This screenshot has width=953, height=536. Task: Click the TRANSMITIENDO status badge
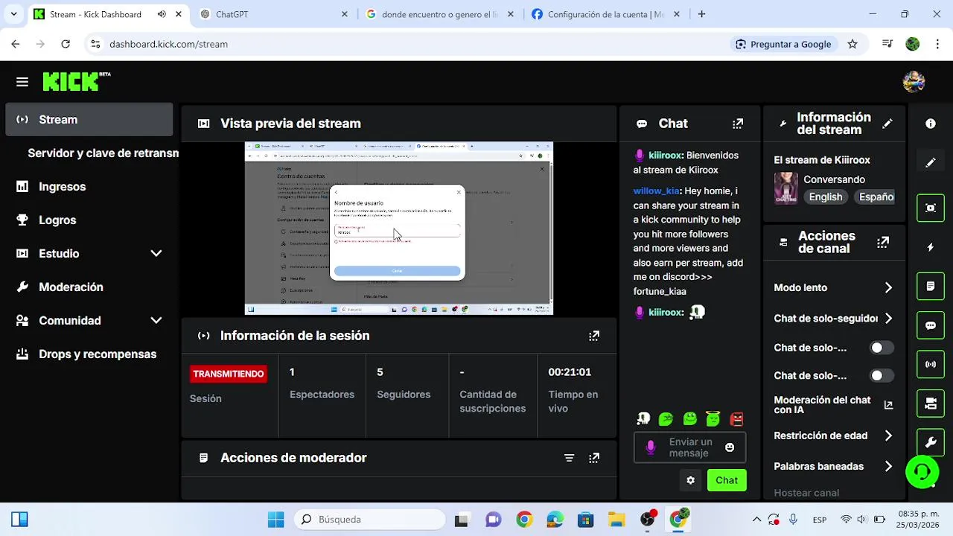[228, 374]
